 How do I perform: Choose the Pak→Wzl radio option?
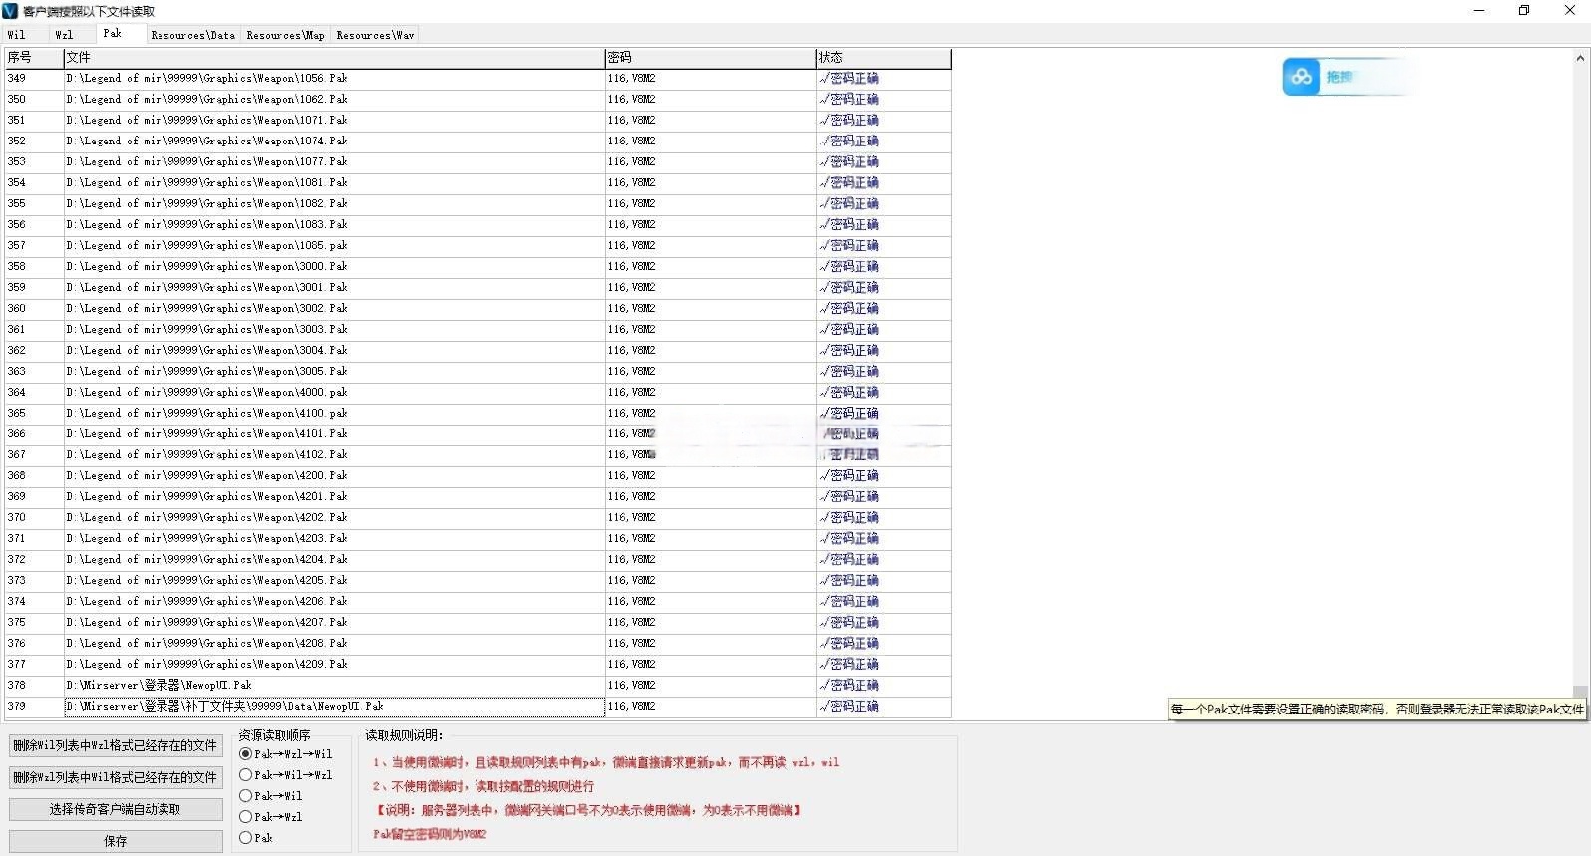[x=271, y=817]
